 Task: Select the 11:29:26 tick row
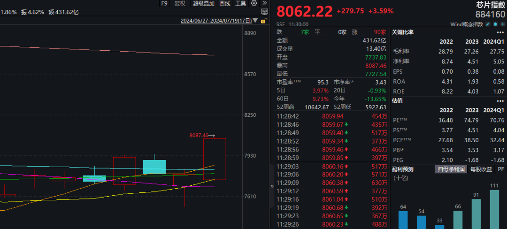click(331, 224)
